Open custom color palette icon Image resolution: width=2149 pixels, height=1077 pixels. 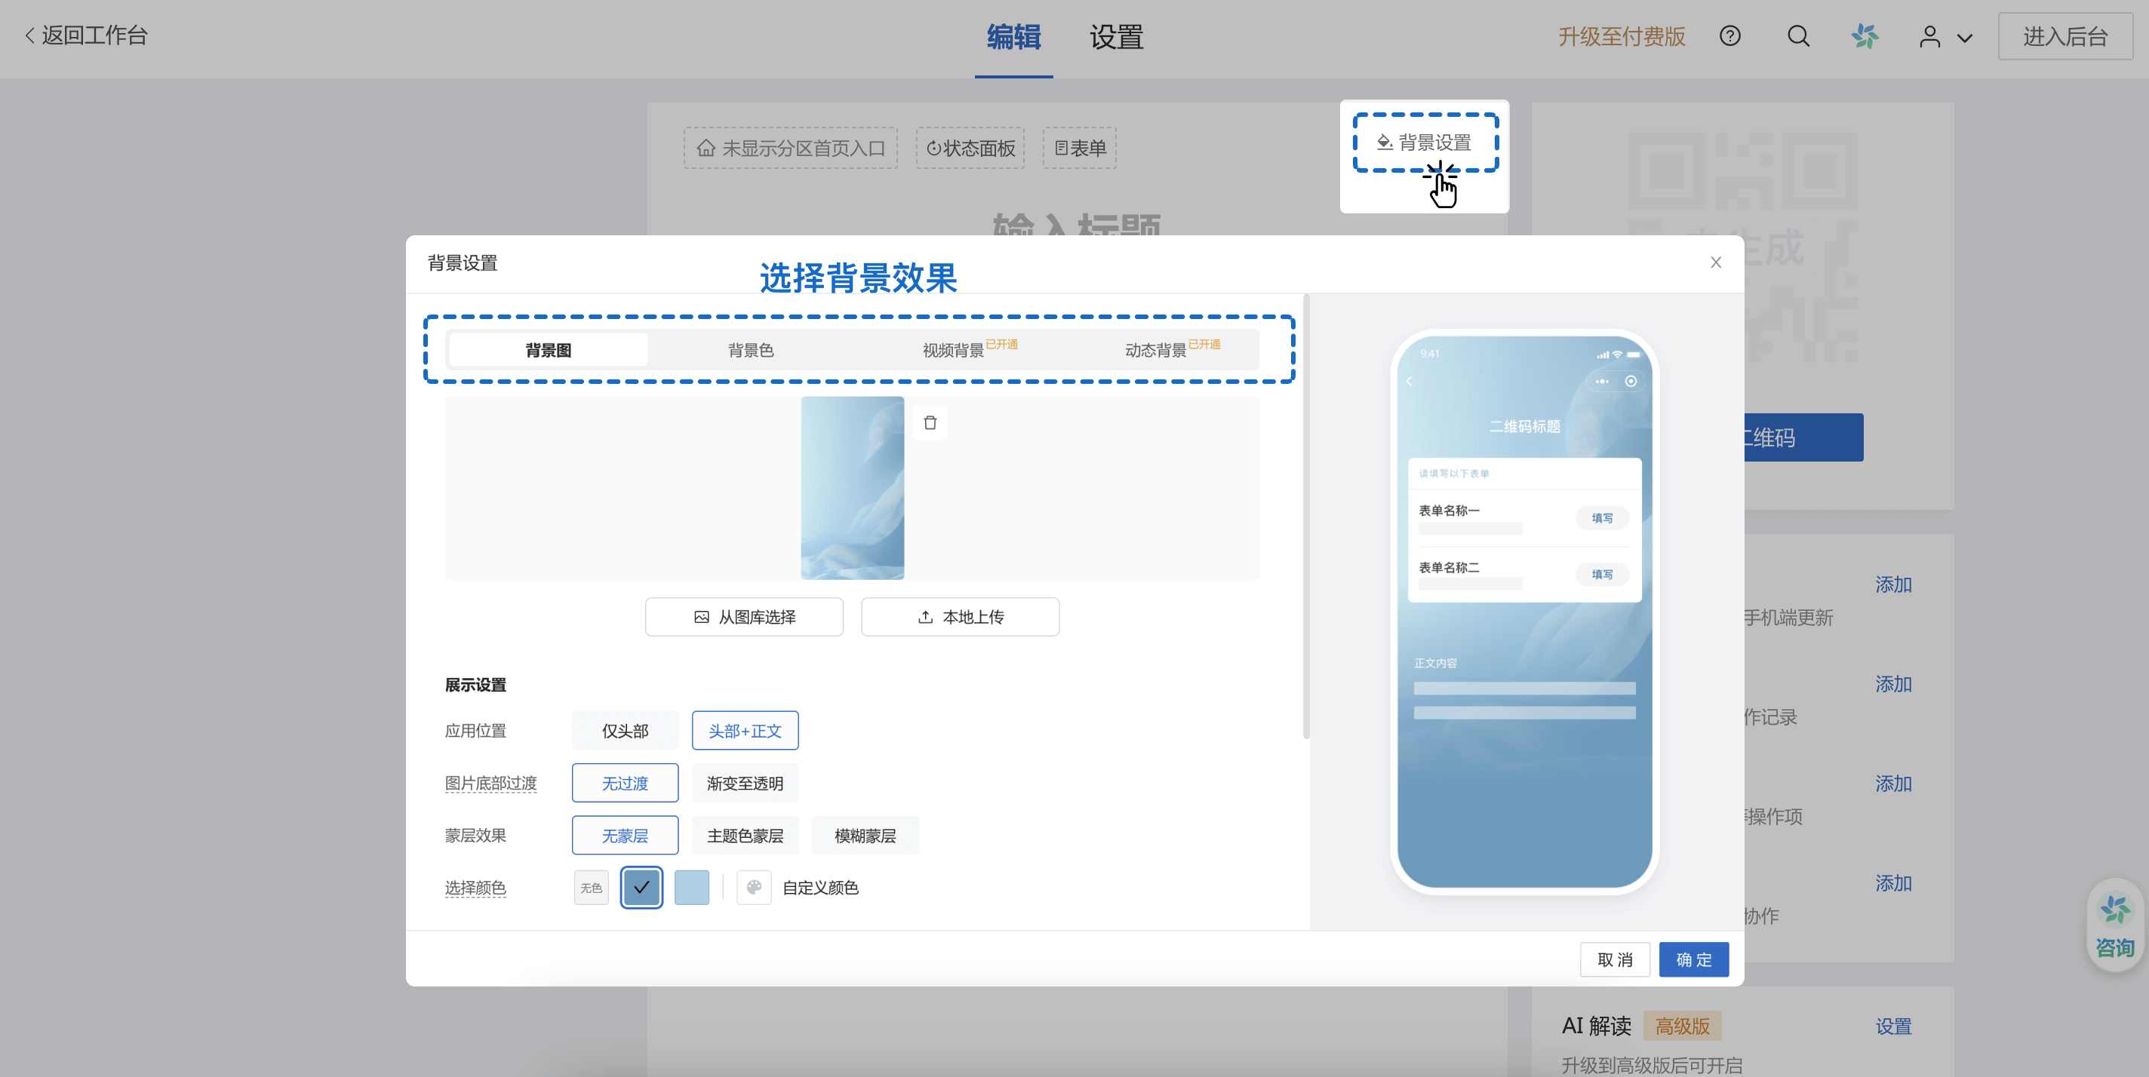[753, 887]
